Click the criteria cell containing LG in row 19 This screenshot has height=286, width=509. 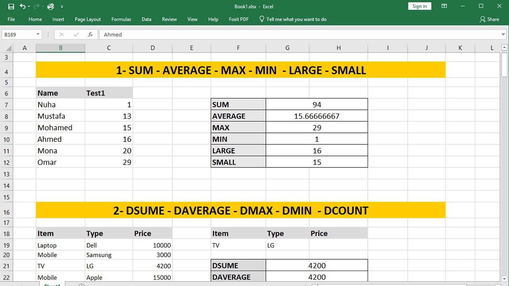click(288, 245)
